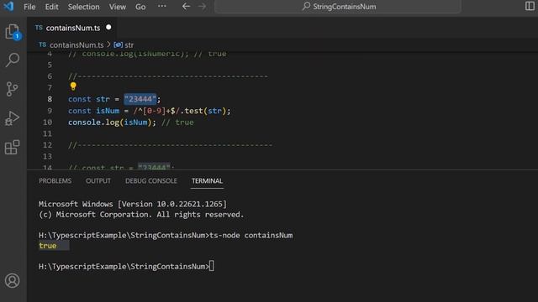Click the str symbol icon in breadcrumbs
Screen dimensions: 538x302
click(x=118, y=44)
